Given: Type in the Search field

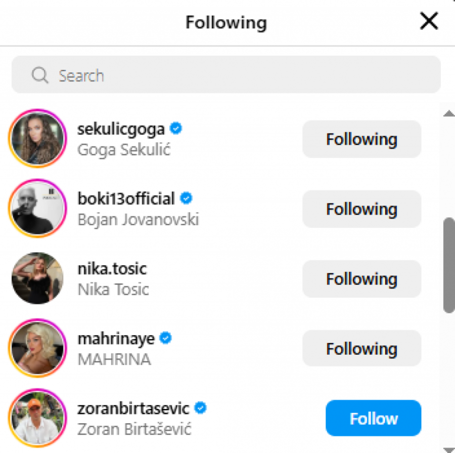Looking at the screenshot, I should [243, 76].
